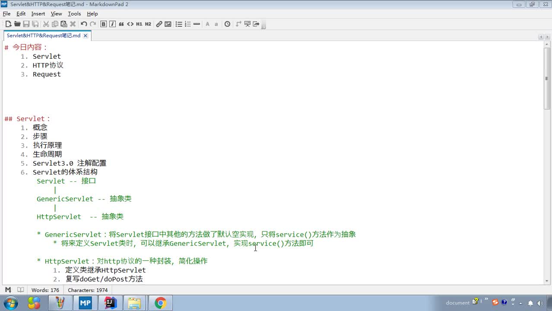This screenshot has height=311, width=552.
Task: Click the '## Servlet：' heading
Action: coord(28,119)
